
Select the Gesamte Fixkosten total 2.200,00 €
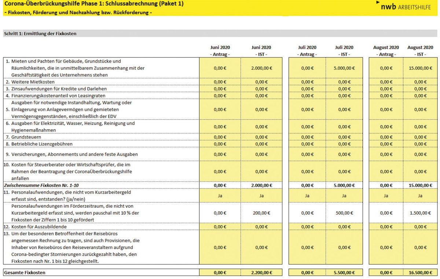click(x=261, y=273)
